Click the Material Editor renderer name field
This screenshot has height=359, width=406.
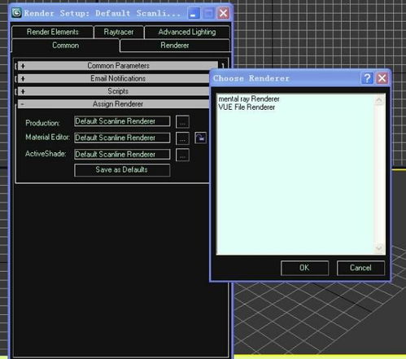(x=122, y=138)
